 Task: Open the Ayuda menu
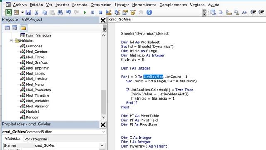(x=213, y=5)
